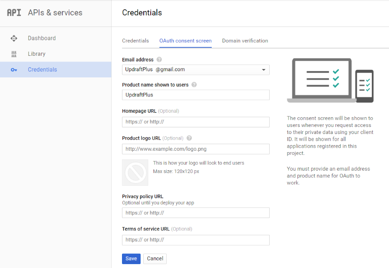Open Library from the sidebar menu
The width and height of the screenshot is (389, 268).
[x=37, y=54]
